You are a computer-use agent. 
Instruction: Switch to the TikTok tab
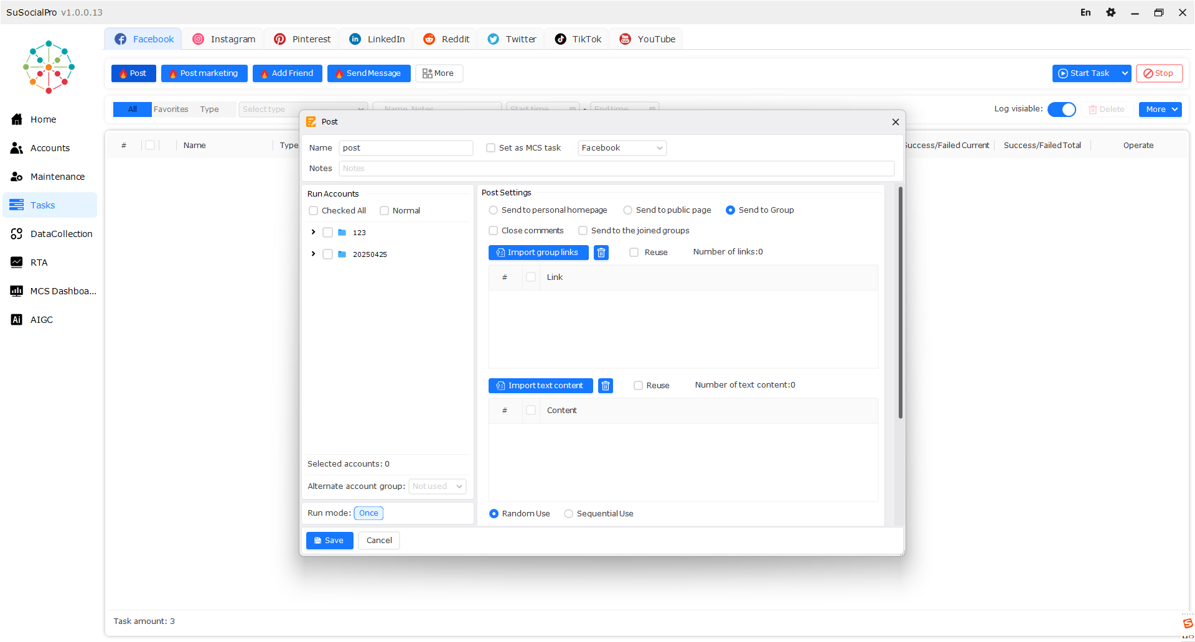point(578,39)
